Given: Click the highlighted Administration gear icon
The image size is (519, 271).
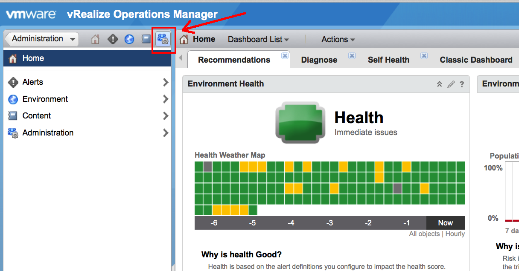Looking at the screenshot, I should pyautogui.click(x=163, y=40).
